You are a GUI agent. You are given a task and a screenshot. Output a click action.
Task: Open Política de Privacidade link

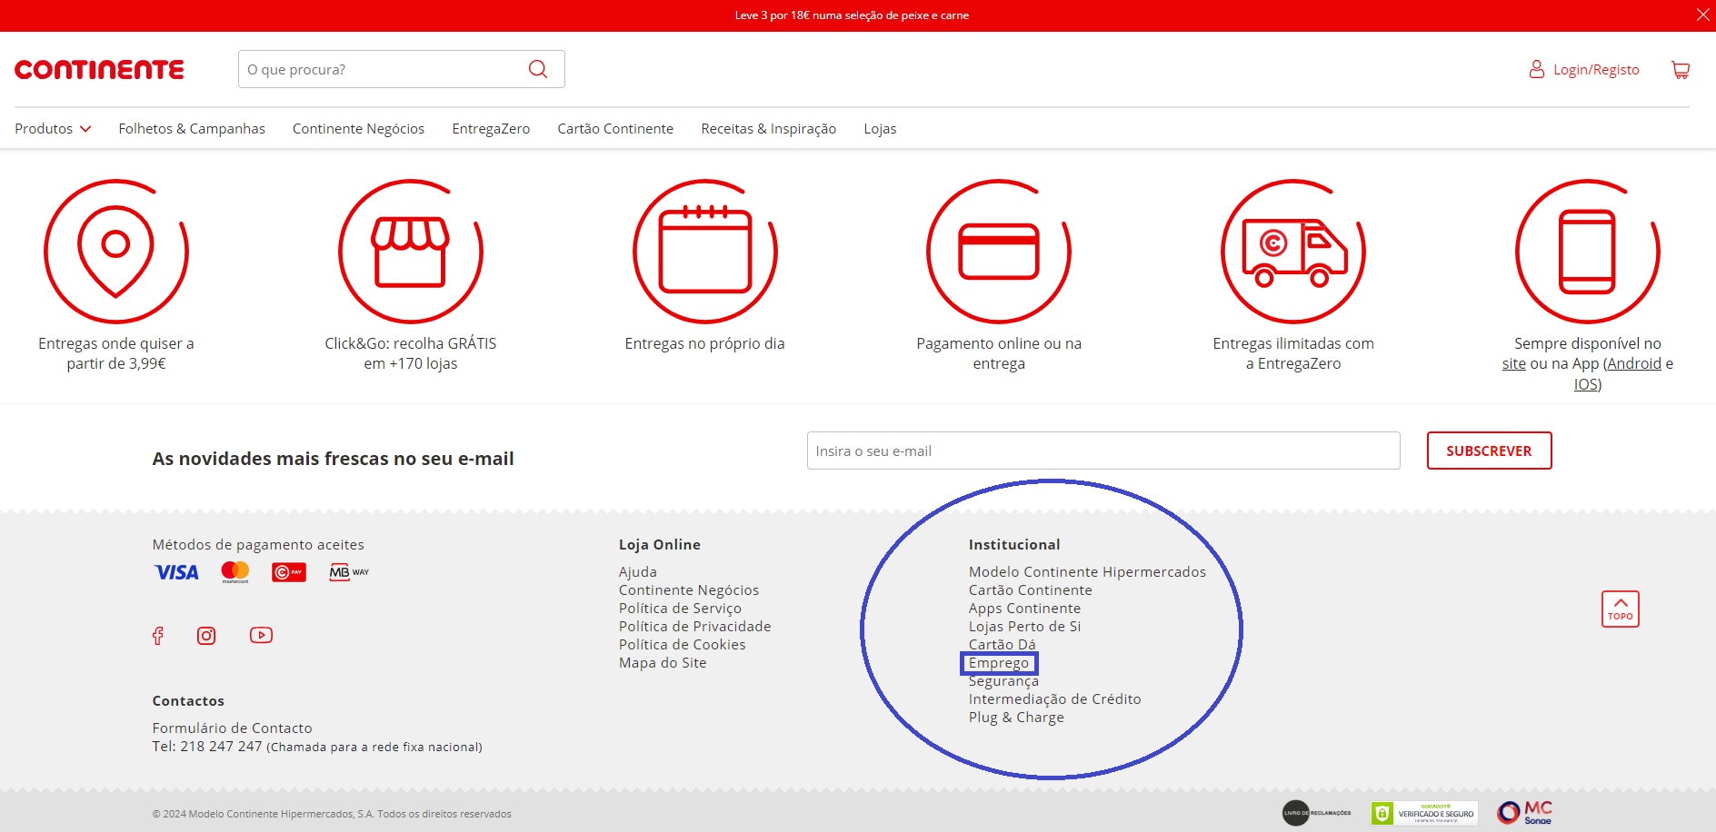(694, 627)
